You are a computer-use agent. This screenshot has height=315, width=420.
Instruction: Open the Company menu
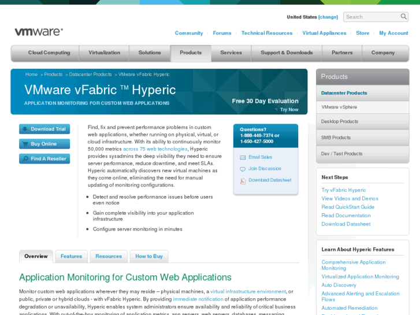point(383,53)
